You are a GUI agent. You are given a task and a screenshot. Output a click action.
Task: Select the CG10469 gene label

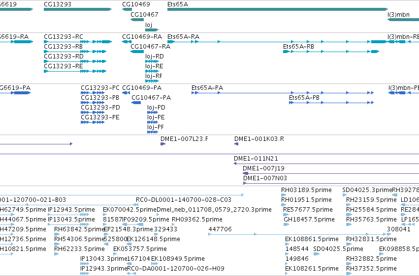136,4
